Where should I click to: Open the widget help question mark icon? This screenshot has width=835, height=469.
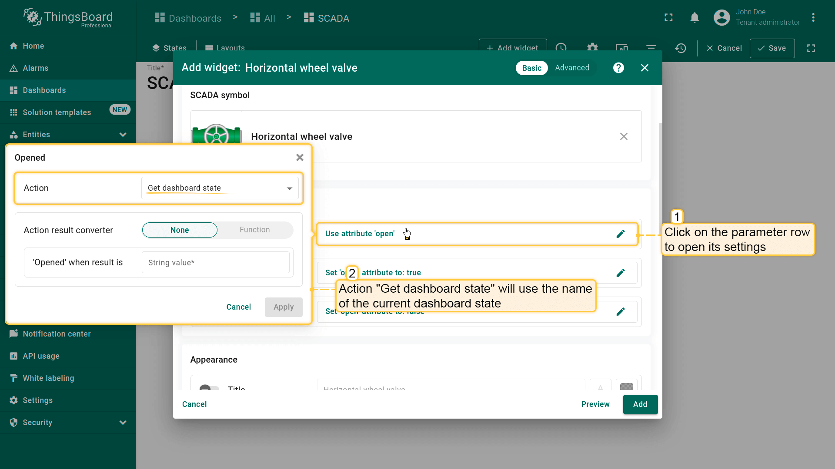click(618, 68)
